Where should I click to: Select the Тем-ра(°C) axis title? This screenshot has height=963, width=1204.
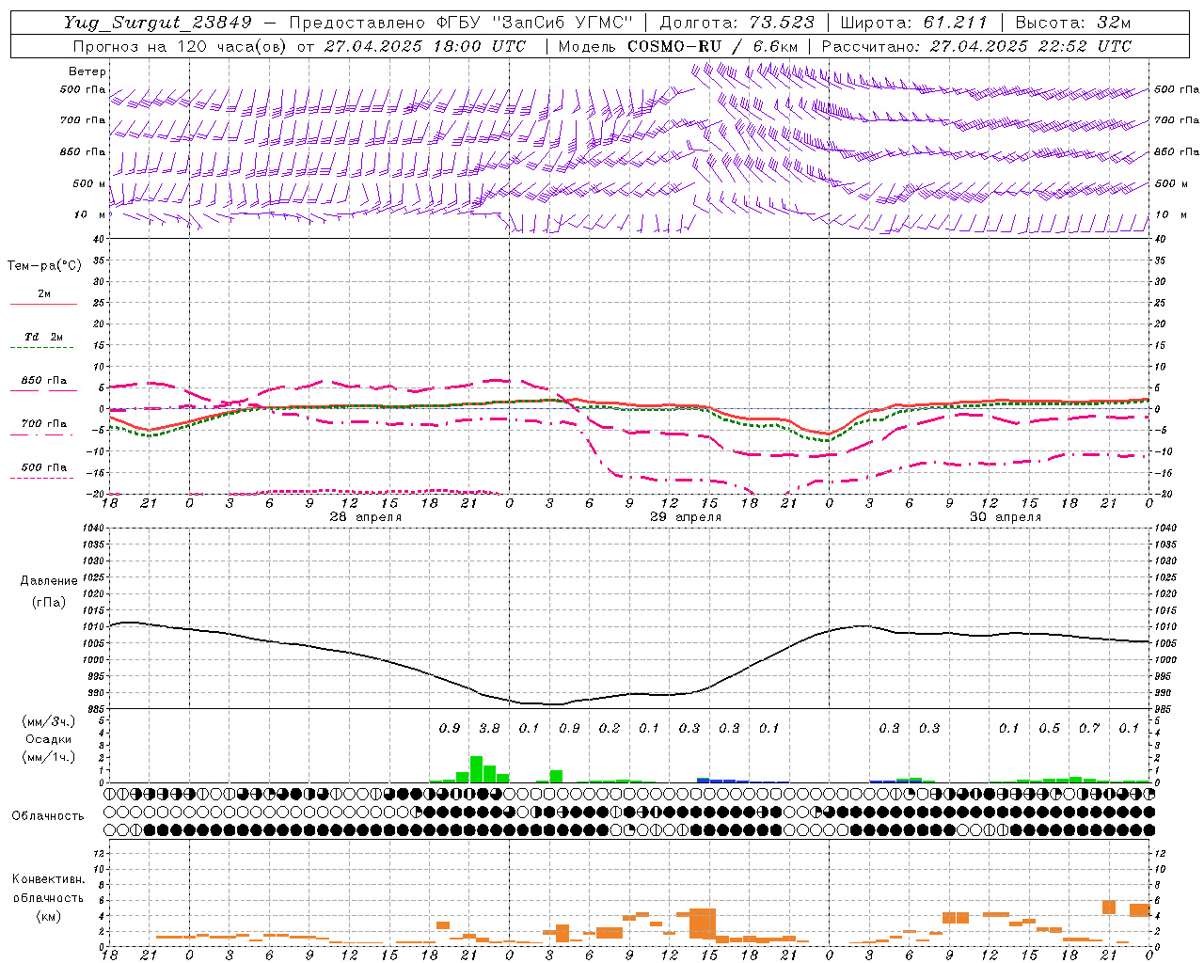[x=44, y=266]
